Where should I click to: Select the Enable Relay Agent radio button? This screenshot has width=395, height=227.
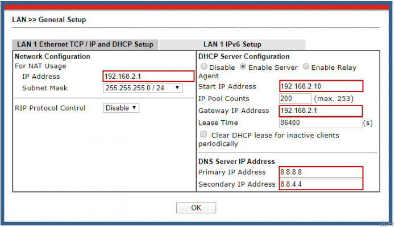pos(306,67)
